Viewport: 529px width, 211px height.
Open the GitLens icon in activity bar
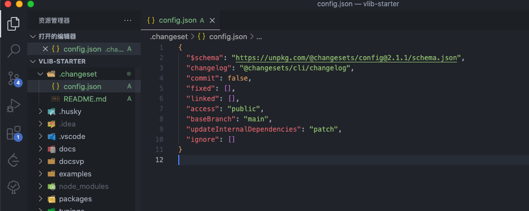pyautogui.click(x=14, y=160)
